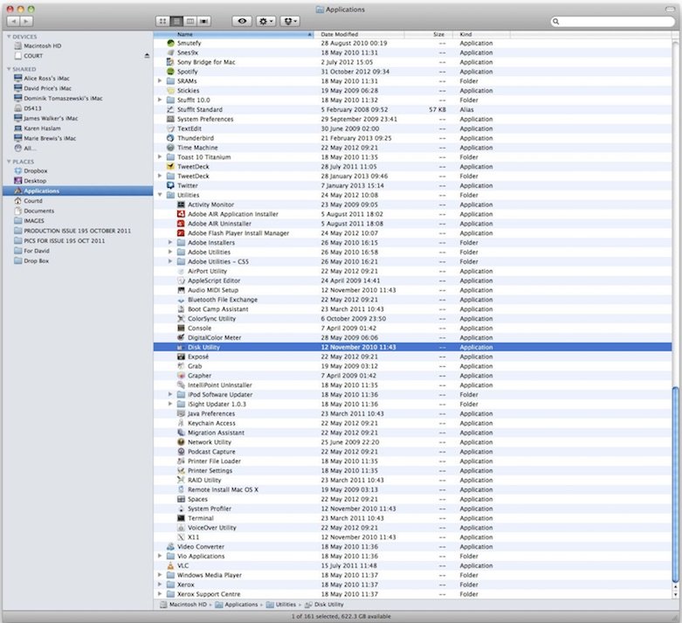Collapse the SHARED sidebar section
The image size is (682, 623).
click(x=9, y=69)
